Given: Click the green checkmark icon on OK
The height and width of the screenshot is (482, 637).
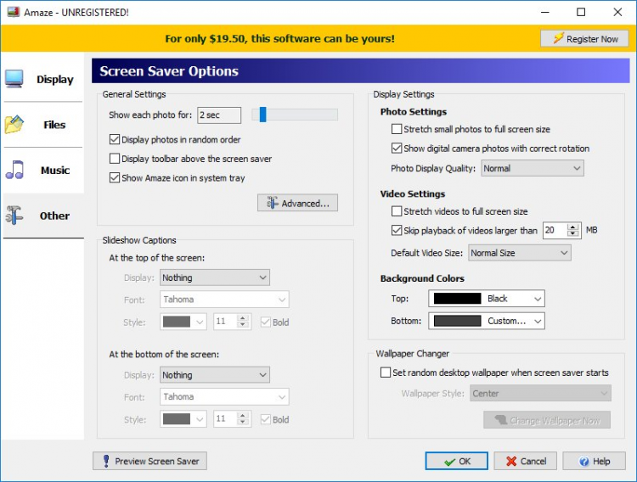Looking at the screenshot, I should click(x=449, y=462).
